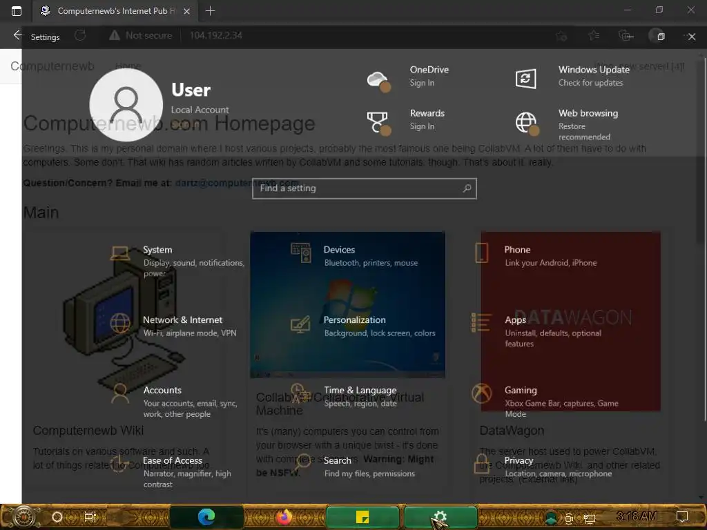The image size is (707, 530).
Task: Click the Settings gear taskbar button
Action: 440,517
